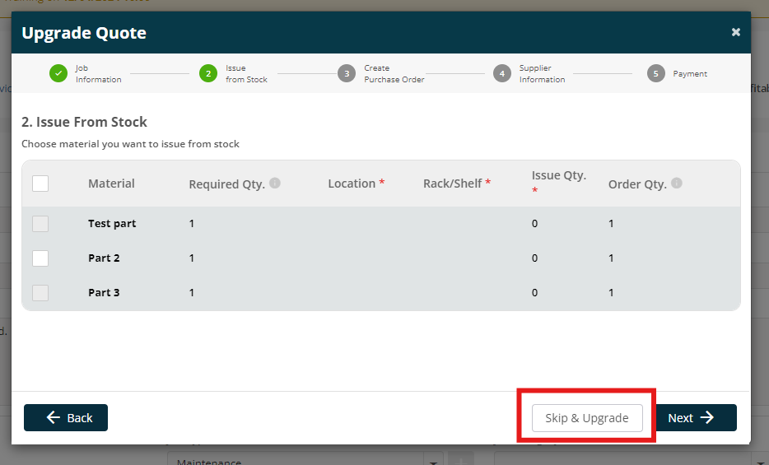
Task: Select step 2 Issue from Stock circle
Action: (x=208, y=73)
